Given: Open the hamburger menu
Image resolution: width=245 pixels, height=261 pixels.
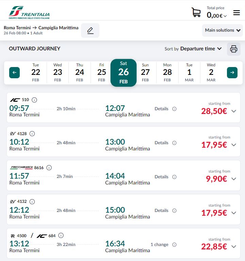Looking at the screenshot, I should click(236, 13).
